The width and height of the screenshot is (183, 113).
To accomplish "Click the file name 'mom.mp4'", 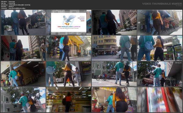I will tap(12, 2).
